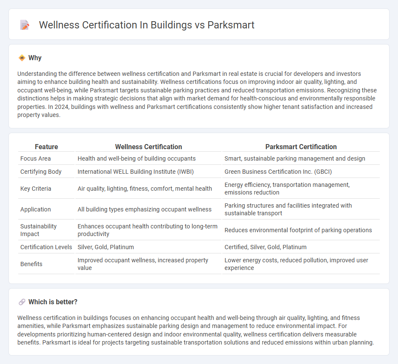Select the 'Certification Levels' row label

(x=46, y=247)
